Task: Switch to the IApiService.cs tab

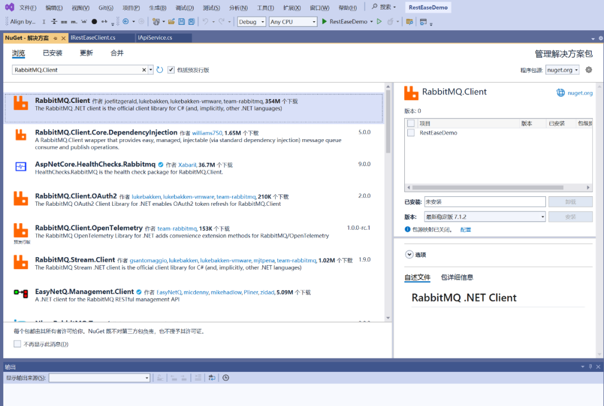Action: (155, 38)
